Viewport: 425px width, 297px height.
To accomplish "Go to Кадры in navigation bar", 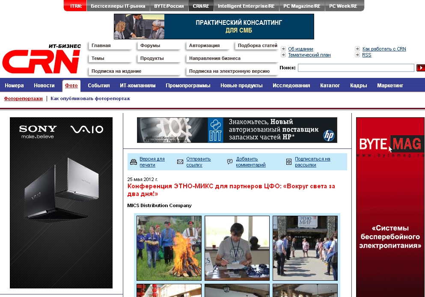I will (x=358, y=85).
